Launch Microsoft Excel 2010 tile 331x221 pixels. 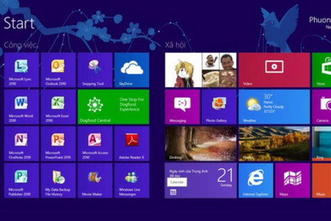[58, 107]
